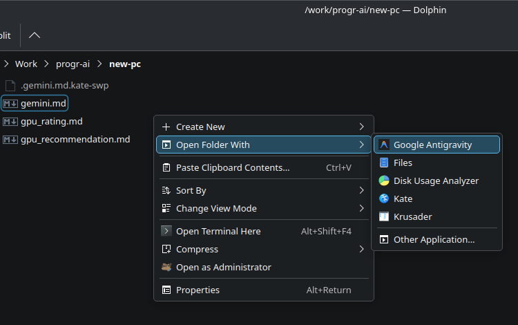This screenshot has width=518, height=325.
Task: Click the Google Antigravity app icon
Action: (x=384, y=145)
